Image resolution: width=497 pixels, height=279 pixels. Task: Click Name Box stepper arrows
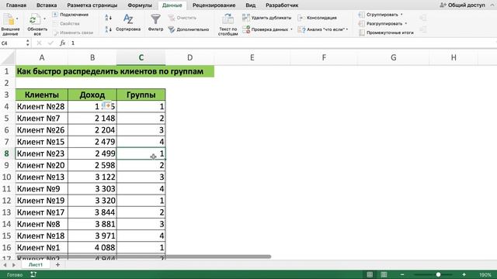click(28, 43)
